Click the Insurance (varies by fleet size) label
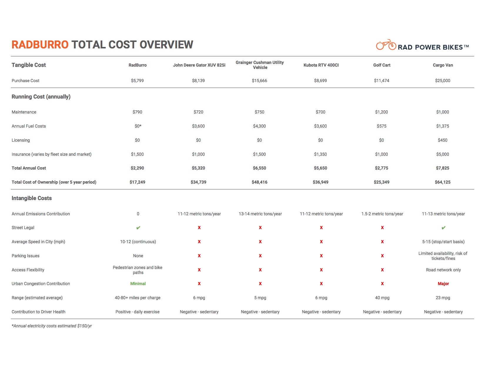 coord(51,154)
